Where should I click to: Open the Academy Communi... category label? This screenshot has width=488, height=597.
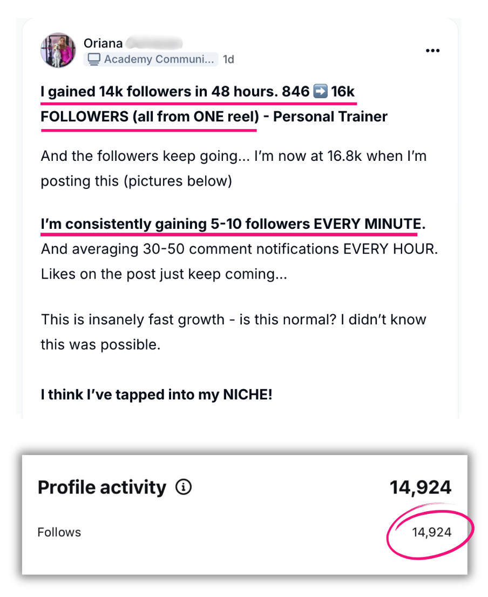pos(159,59)
